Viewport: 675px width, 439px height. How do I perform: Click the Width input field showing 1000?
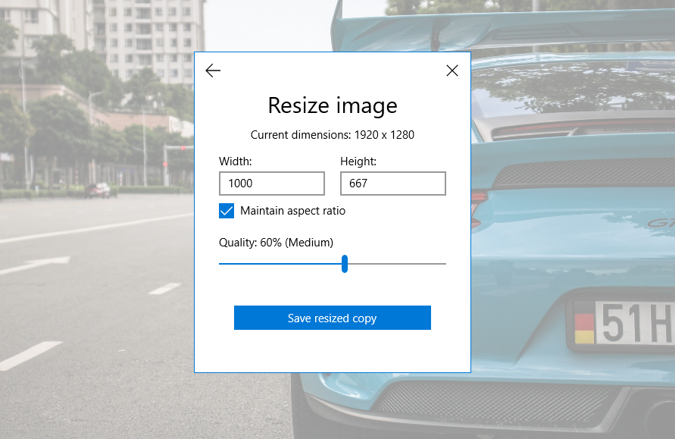tap(272, 183)
